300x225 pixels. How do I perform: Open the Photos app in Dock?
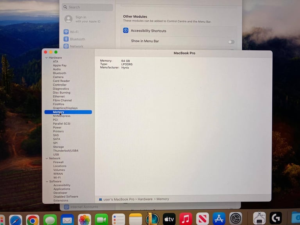pos(84,220)
